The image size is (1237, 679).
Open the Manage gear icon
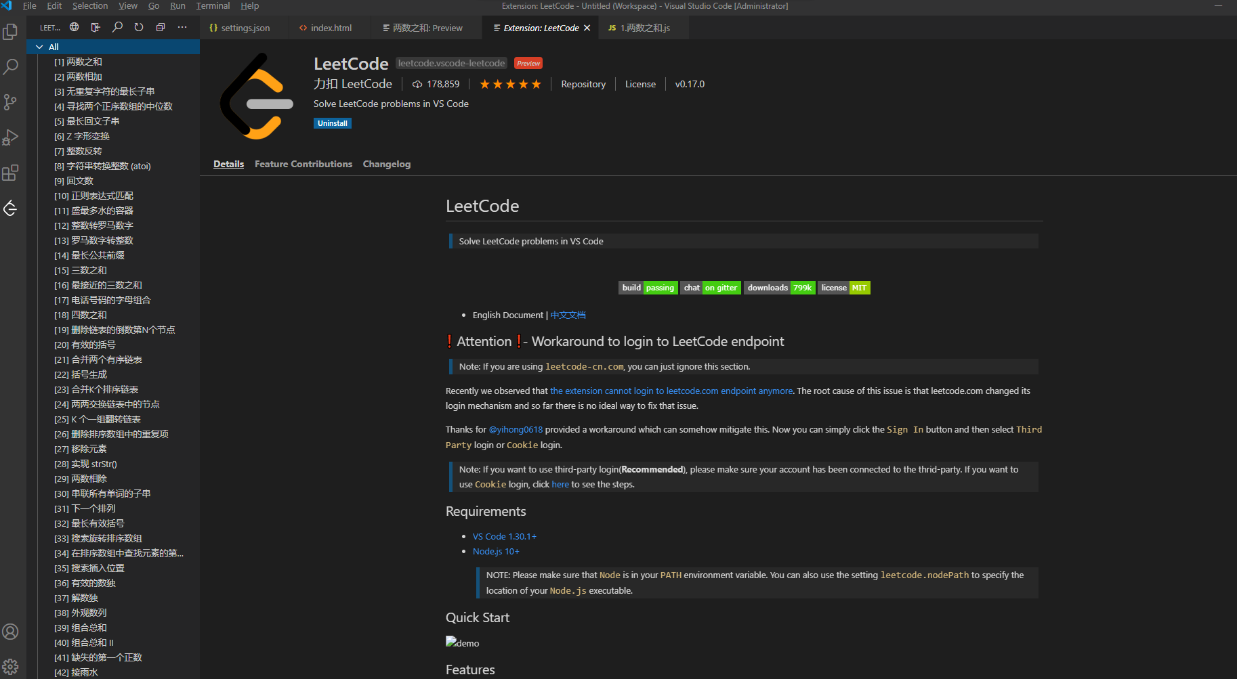point(11,667)
